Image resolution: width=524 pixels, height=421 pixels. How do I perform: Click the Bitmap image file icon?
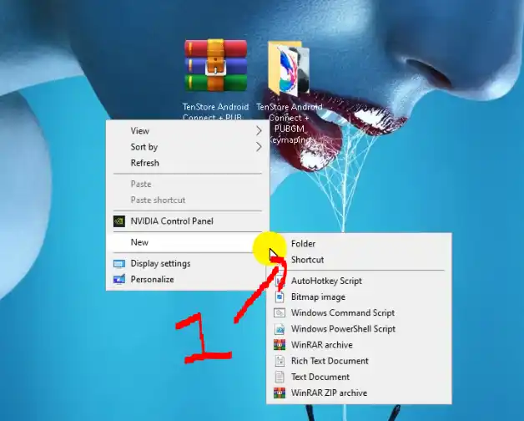coord(280,297)
